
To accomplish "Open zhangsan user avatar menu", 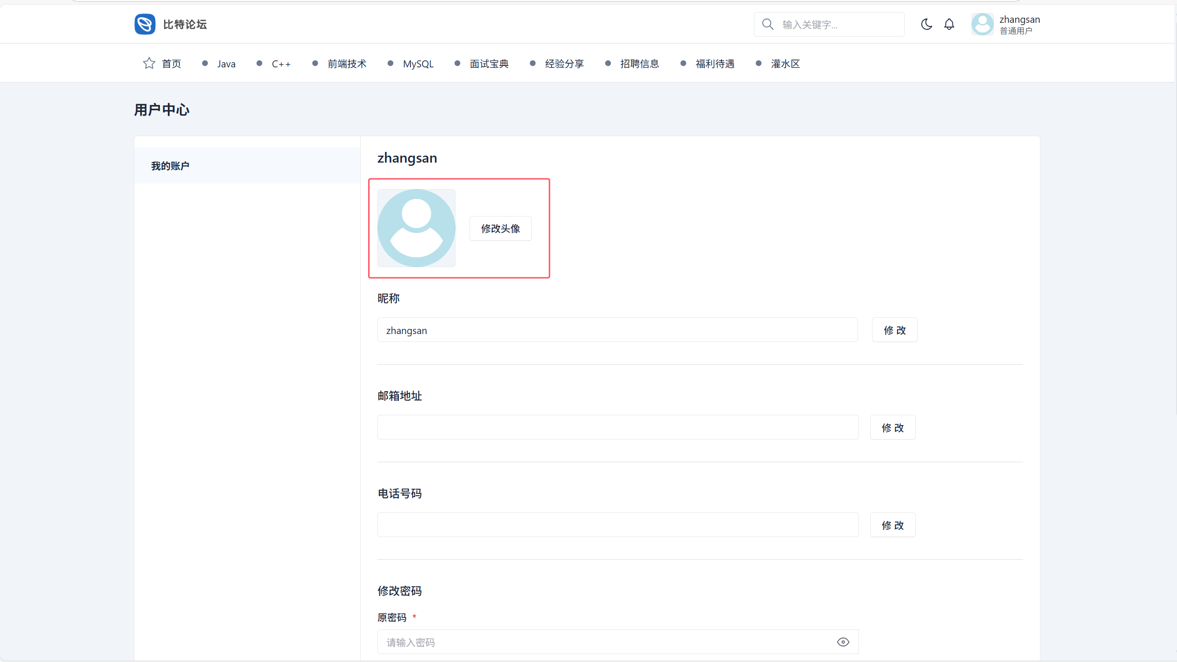I will pyautogui.click(x=982, y=24).
